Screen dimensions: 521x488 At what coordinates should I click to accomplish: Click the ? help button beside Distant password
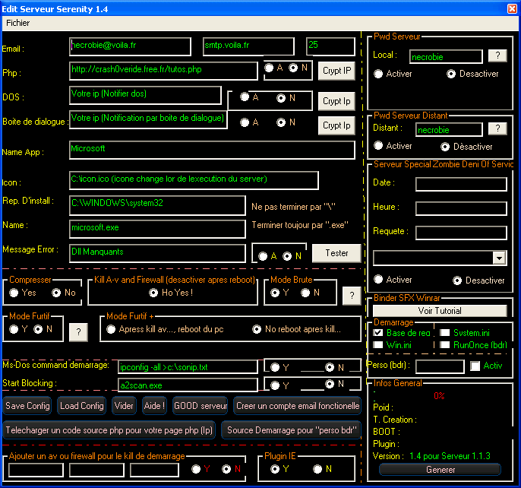497,128
